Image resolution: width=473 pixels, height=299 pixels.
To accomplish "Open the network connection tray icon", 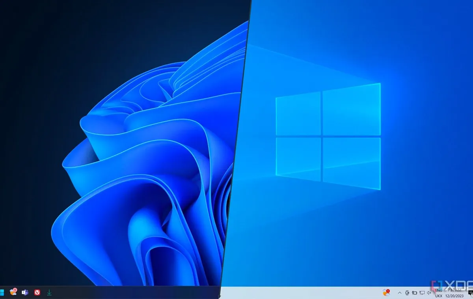I will pos(422,293).
